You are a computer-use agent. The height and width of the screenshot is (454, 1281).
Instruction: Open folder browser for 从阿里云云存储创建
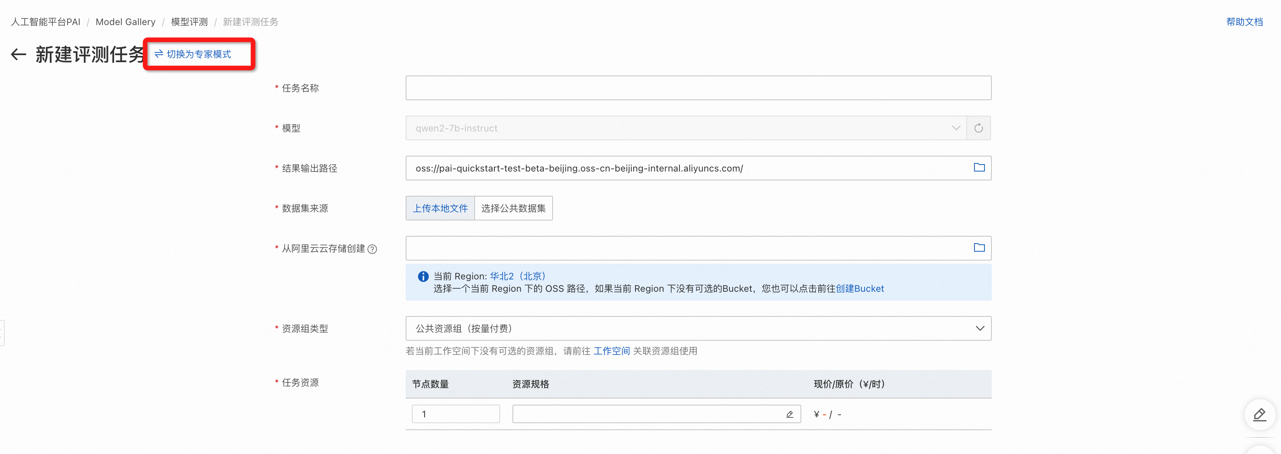979,248
